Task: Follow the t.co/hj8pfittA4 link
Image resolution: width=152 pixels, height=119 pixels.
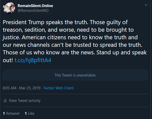Action: 33,61
